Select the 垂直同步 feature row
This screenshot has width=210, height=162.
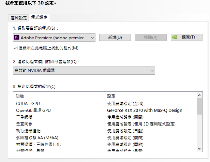pos(105,124)
